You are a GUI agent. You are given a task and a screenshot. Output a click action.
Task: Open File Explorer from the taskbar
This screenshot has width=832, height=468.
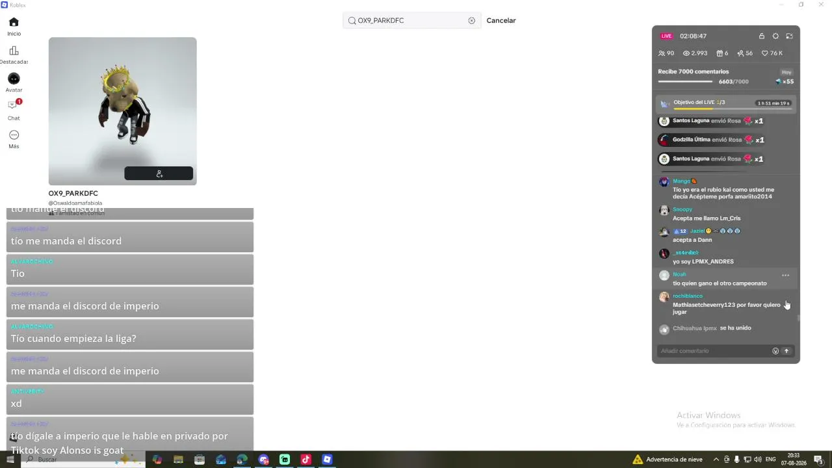(x=178, y=460)
